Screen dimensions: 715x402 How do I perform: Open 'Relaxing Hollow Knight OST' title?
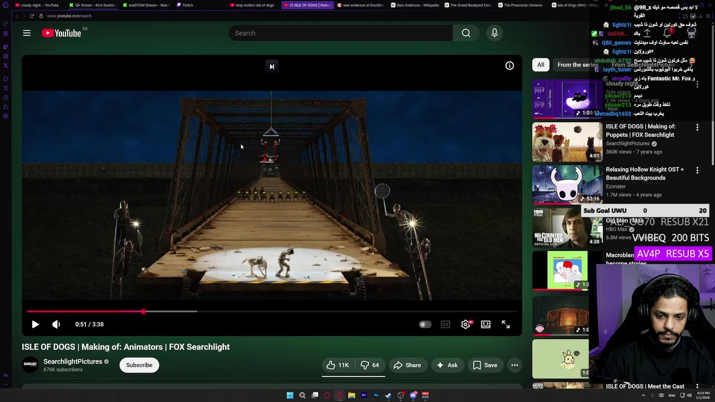tap(645, 174)
